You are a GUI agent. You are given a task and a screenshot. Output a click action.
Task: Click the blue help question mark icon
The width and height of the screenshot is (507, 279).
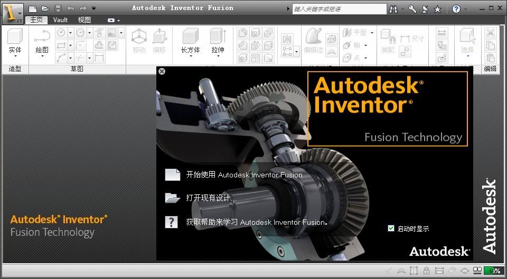click(x=456, y=9)
